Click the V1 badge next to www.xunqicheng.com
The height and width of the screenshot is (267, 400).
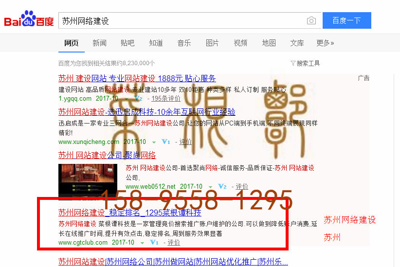pos(166,142)
